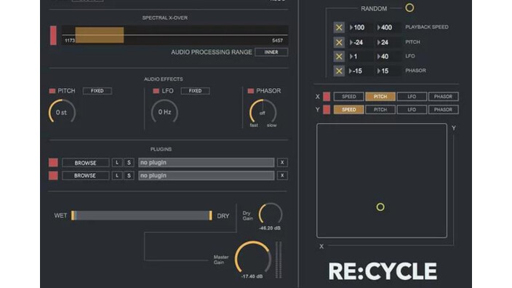Click BROWSE for the second plugin slot
This screenshot has height=288, width=512.
[x=86, y=176]
